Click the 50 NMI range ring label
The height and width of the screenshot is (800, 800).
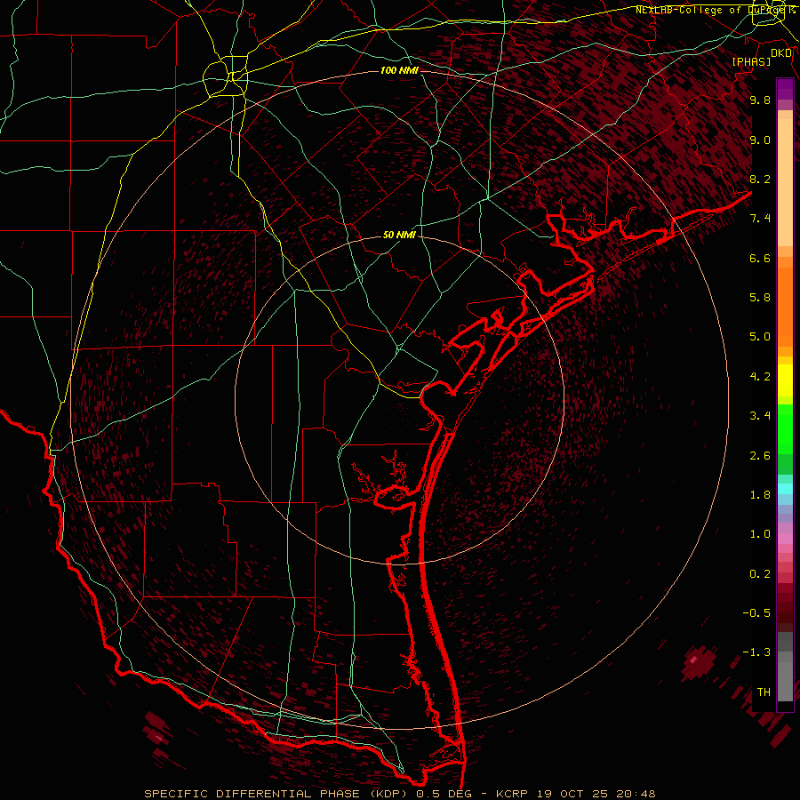[399, 235]
